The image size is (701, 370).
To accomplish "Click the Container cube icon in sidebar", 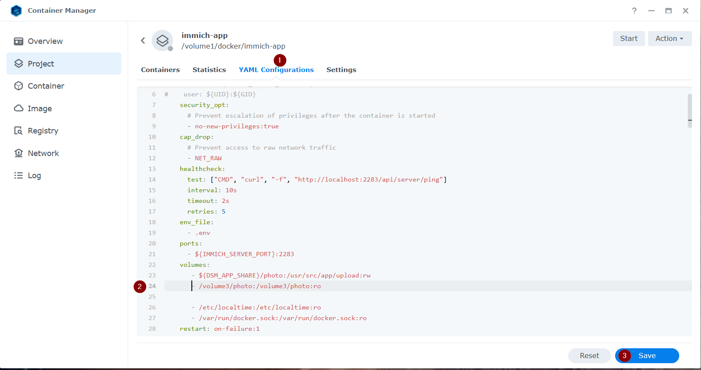I will tap(18, 86).
